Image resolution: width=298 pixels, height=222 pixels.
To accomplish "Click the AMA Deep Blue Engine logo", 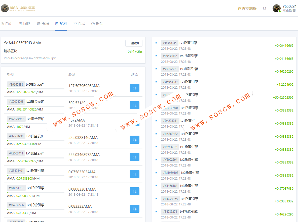I will (18, 8).
